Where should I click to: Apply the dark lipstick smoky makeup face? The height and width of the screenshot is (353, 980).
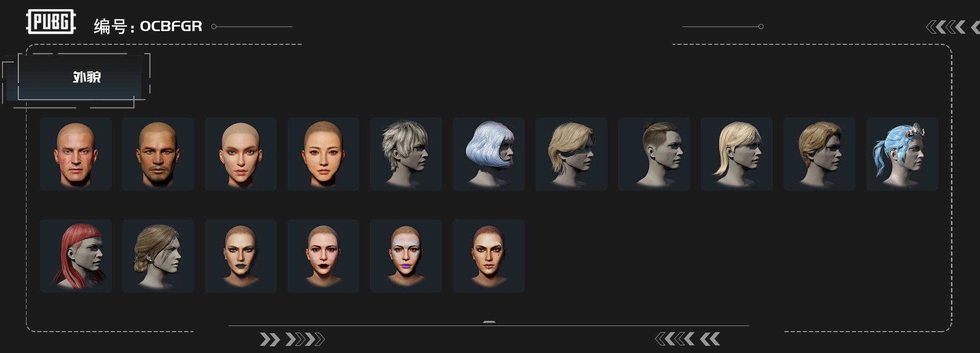pyautogui.click(x=241, y=256)
